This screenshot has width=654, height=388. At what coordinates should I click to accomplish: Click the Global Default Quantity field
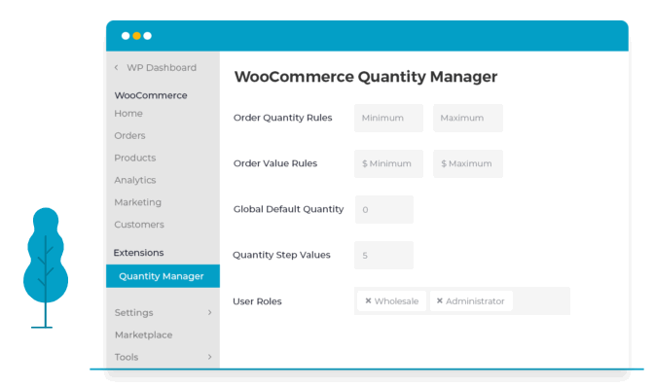pos(384,210)
